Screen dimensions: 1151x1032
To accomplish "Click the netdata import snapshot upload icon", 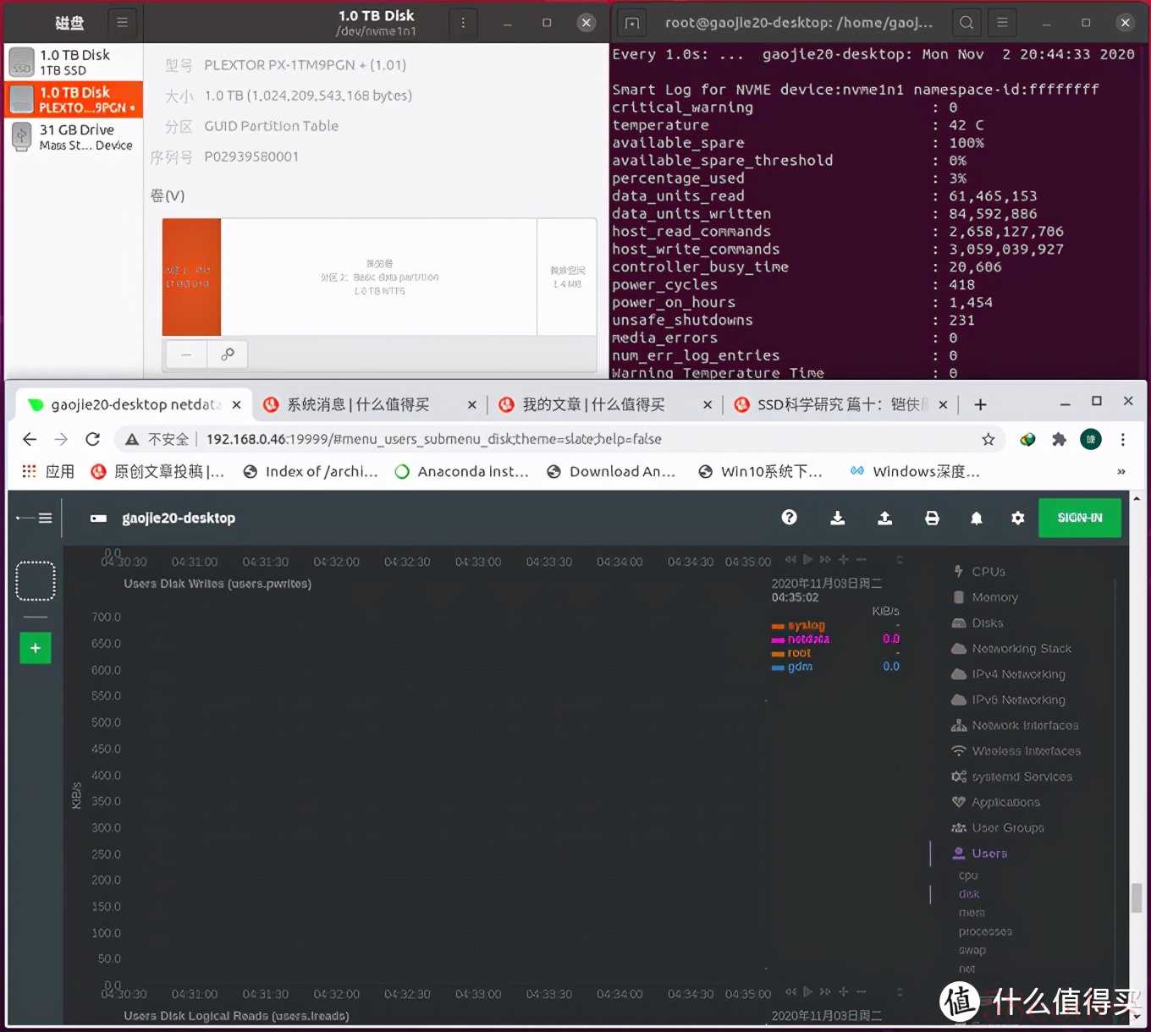I will [x=884, y=518].
